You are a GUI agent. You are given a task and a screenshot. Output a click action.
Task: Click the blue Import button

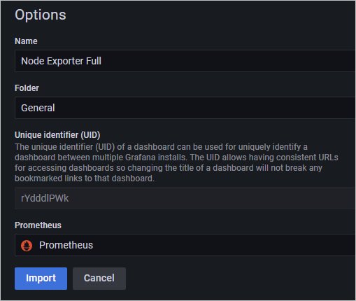[41, 279]
